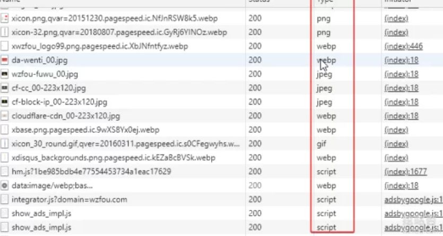The width and height of the screenshot is (443, 236).
Task: Select the xdisqus_backgrounds.png.pagespeed request name
Action: pos(114,158)
